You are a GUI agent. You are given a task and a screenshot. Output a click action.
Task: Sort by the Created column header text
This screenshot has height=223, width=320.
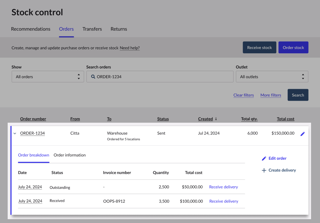tap(206, 119)
